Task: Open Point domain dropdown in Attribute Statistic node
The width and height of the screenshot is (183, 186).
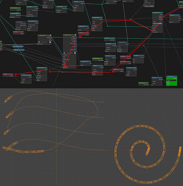Action: tap(122, 48)
